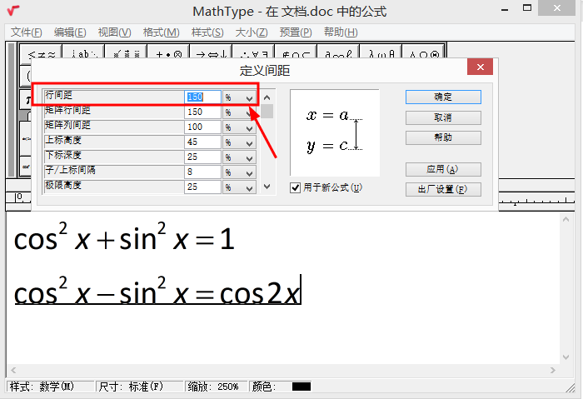Open the 格式(M) menu
The width and height of the screenshot is (583, 399).
[x=161, y=32]
